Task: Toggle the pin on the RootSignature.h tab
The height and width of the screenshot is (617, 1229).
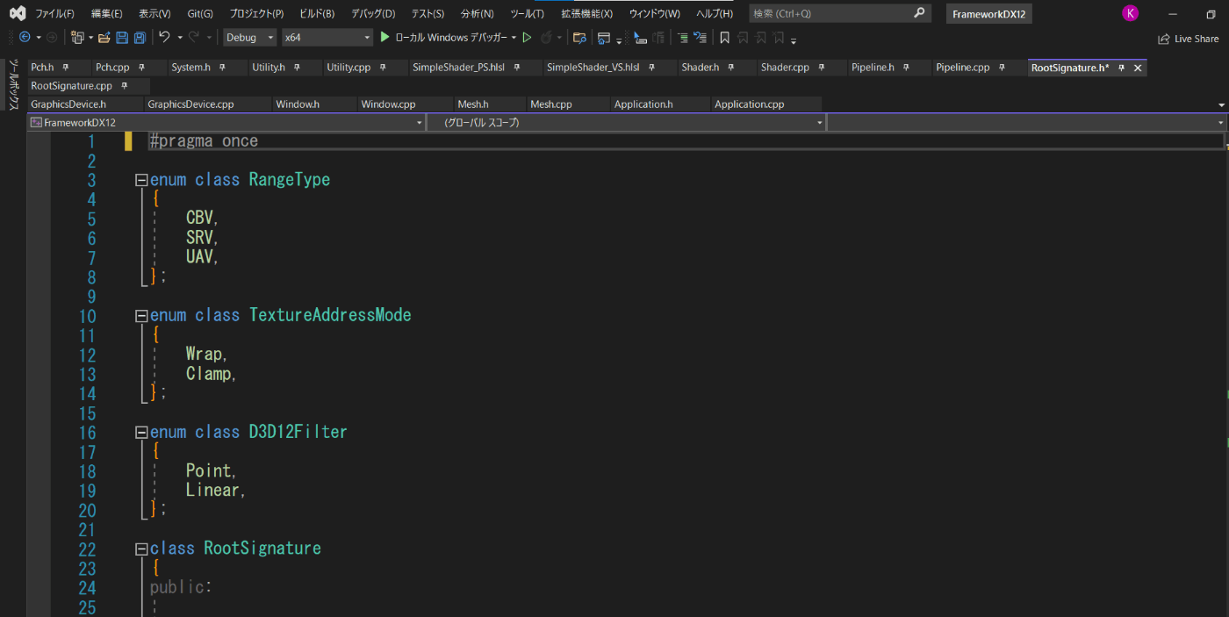Action: click(1121, 68)
